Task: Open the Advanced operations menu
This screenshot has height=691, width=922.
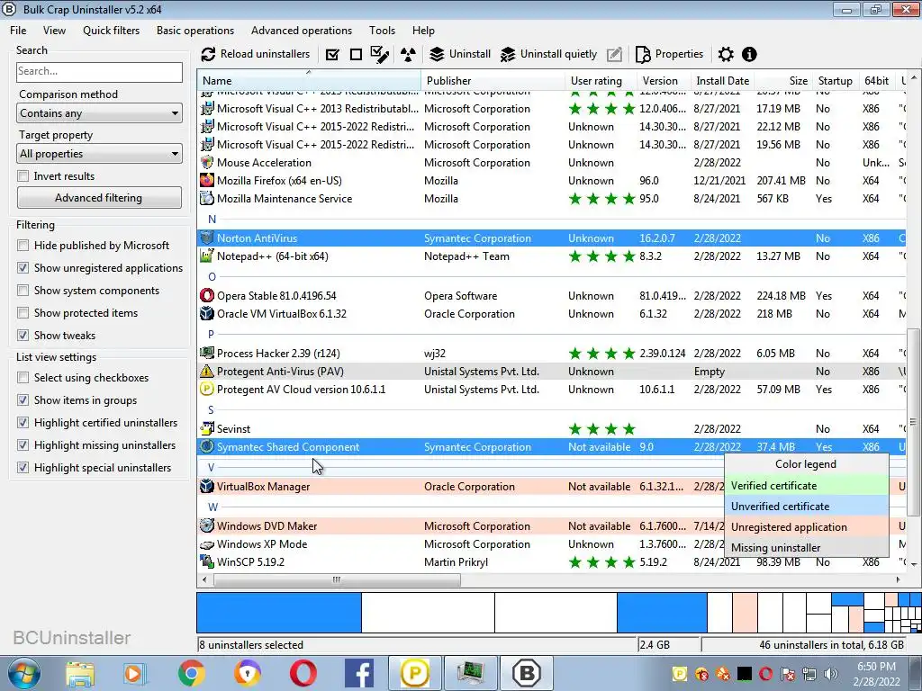Action: pos(302,31)
